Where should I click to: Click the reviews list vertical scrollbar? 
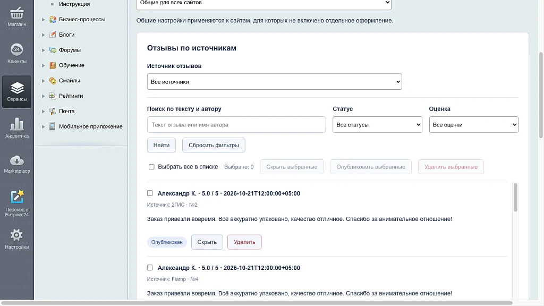pos(515,197)
